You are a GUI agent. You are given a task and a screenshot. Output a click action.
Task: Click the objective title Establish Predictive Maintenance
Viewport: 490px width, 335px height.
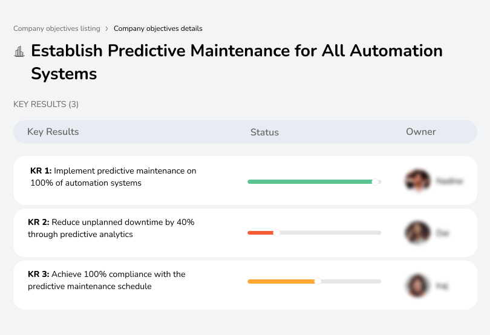[x=237, y=62]
